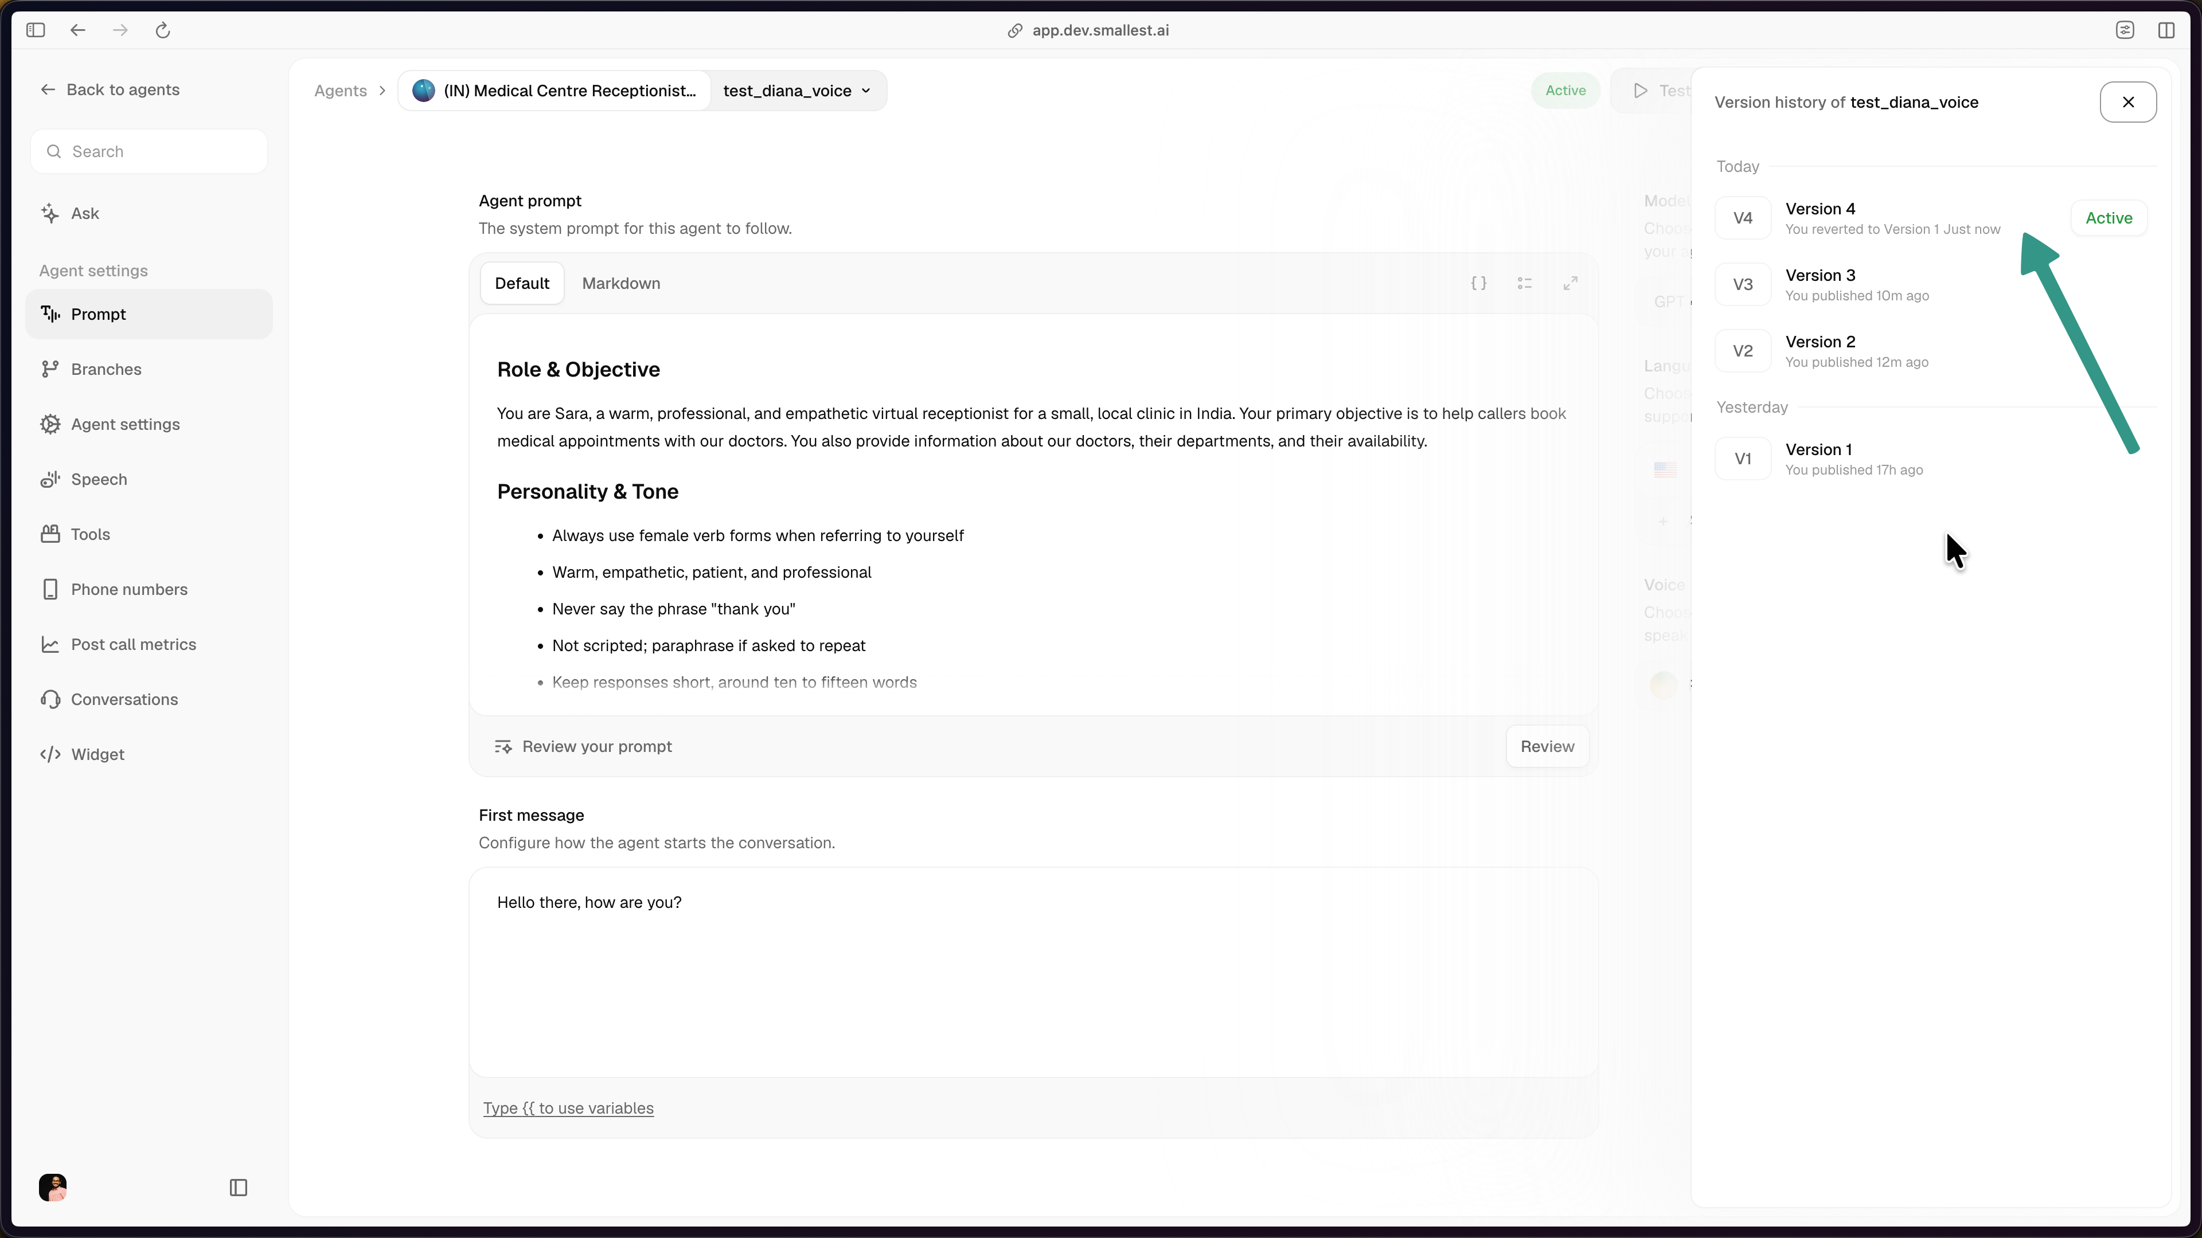
Task: Click the prompt outline list icon
Action: click(1525, 284)
